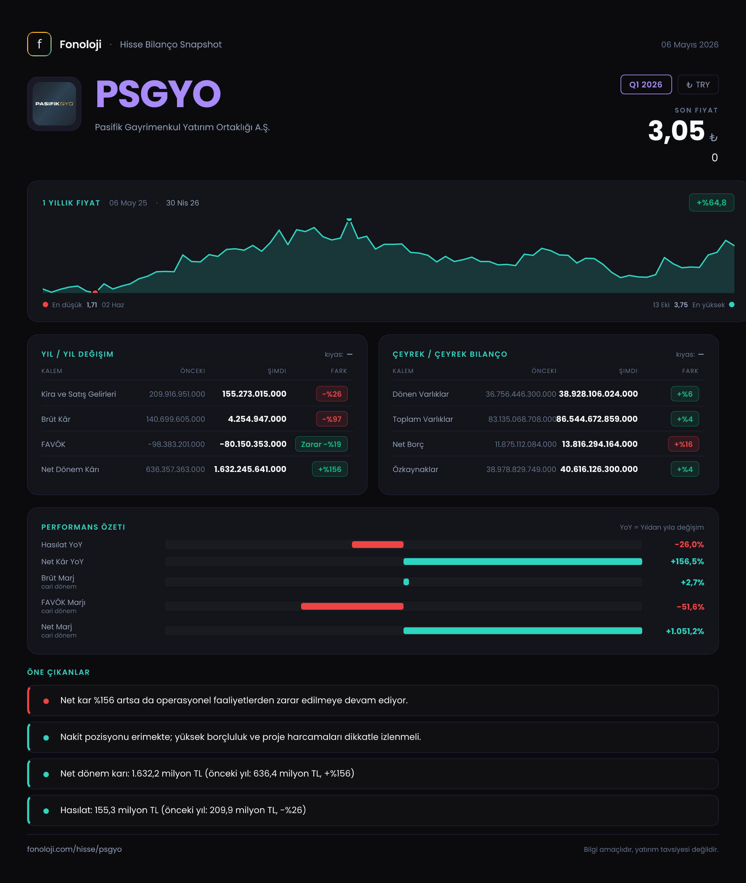746x883 pixels.
Task: Click the red dot beside En düşük
Action: (x=45, y=305)
